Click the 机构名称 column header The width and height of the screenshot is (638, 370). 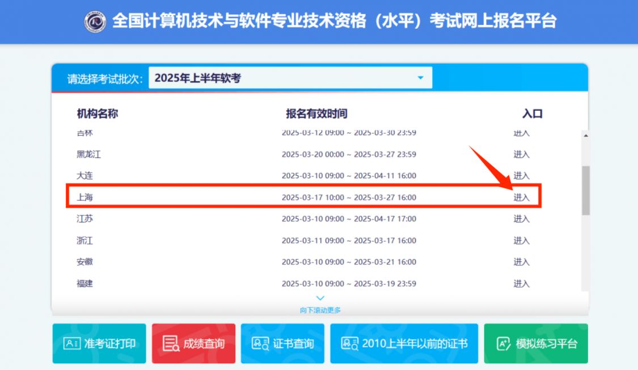pos(97,113)
